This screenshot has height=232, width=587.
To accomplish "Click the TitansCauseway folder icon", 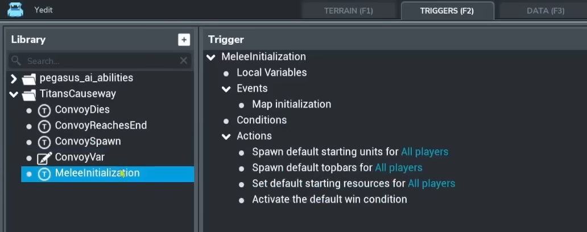I will click(29, 94).
